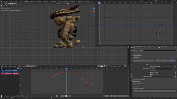This screenshot has height=99, width=177.
Task: Collapse the FC-WALK action channel
Action: [x=1, y=72]
